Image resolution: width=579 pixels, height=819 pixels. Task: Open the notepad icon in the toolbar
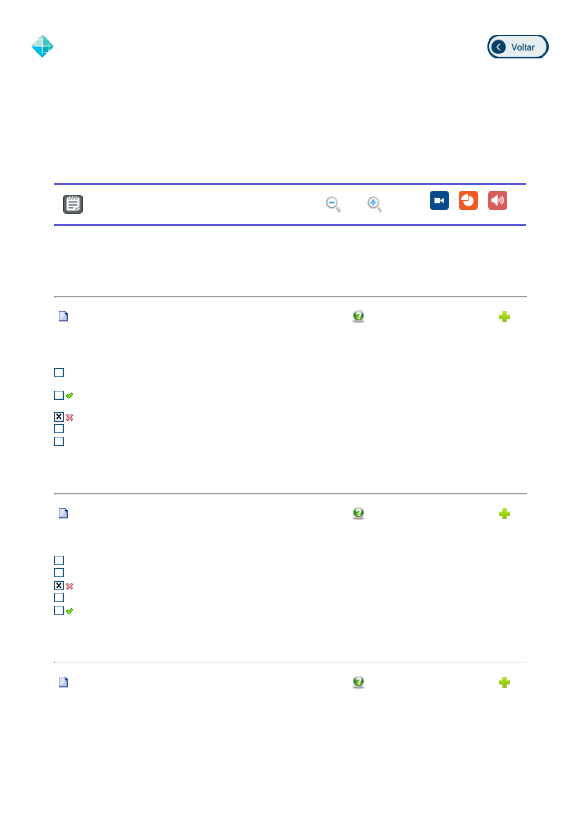point(73,204)
